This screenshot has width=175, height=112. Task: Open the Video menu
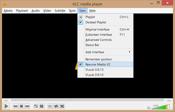47,11
